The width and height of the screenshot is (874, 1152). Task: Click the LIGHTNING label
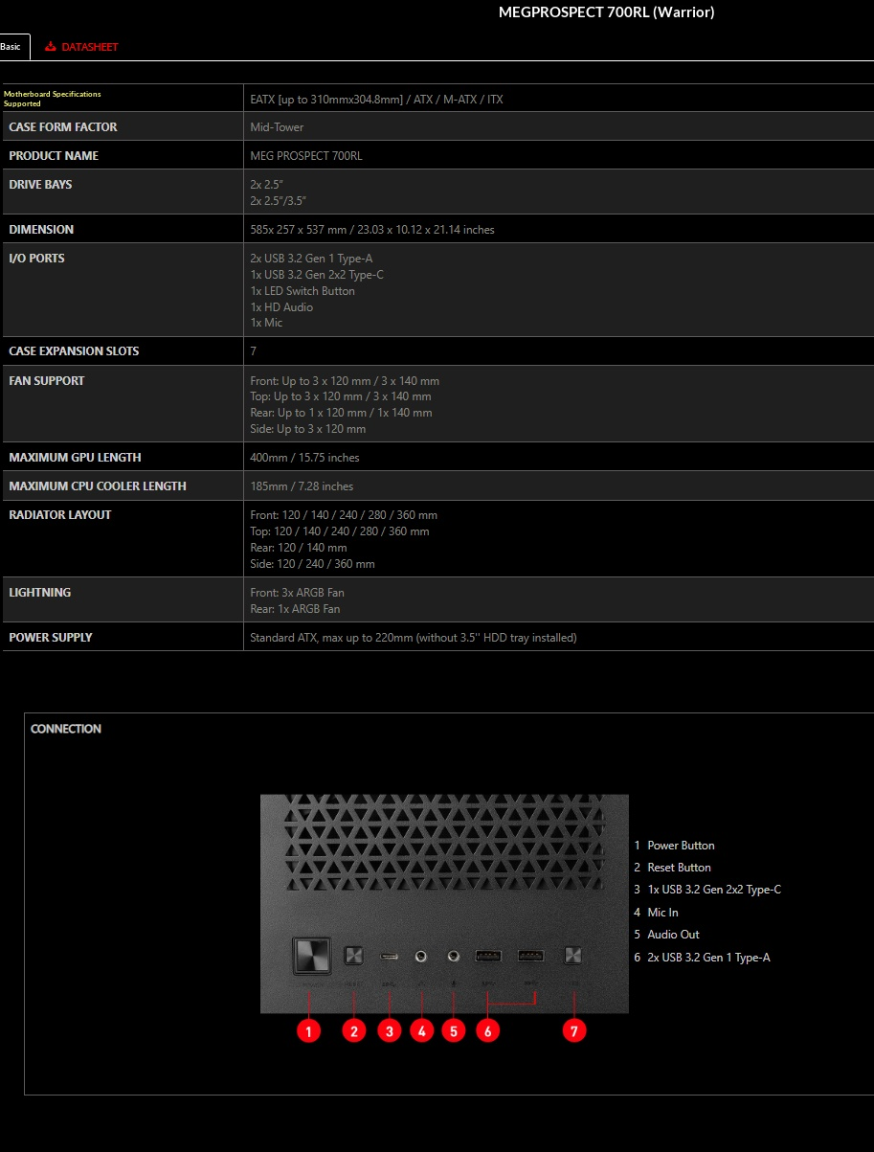(x=40, y=593)
